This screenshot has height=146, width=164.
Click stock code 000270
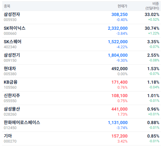(x=10, y=141)
